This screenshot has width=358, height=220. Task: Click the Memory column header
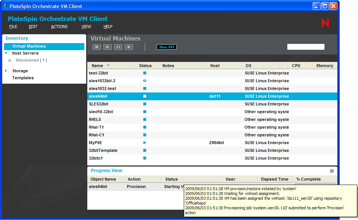coord(324,66)
